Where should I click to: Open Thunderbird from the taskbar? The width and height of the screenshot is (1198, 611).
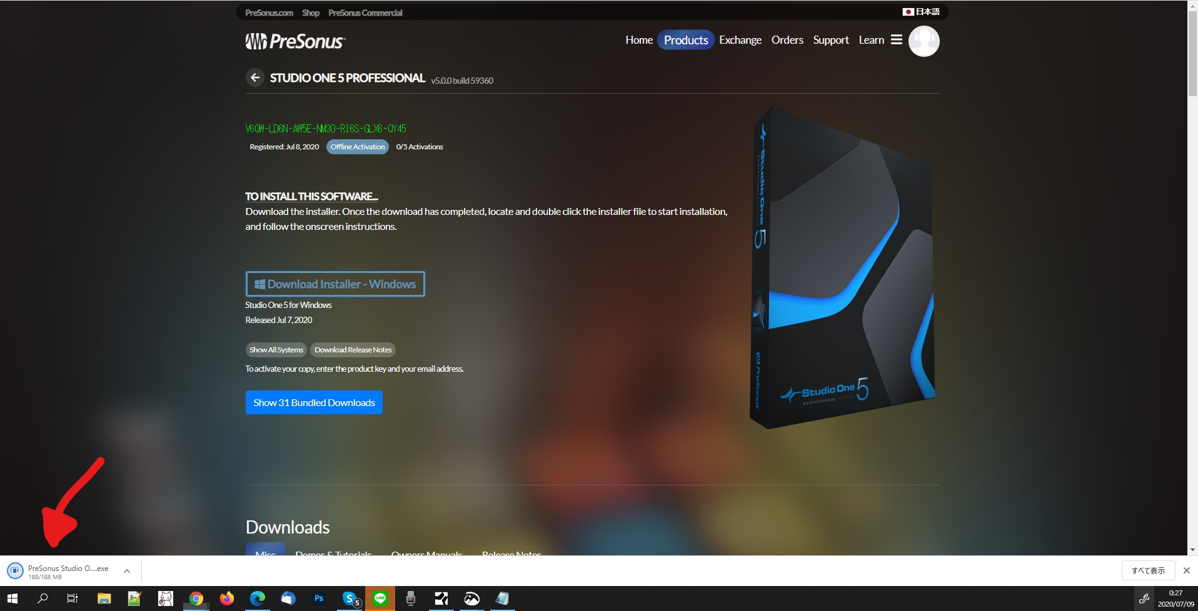(288, 599)
